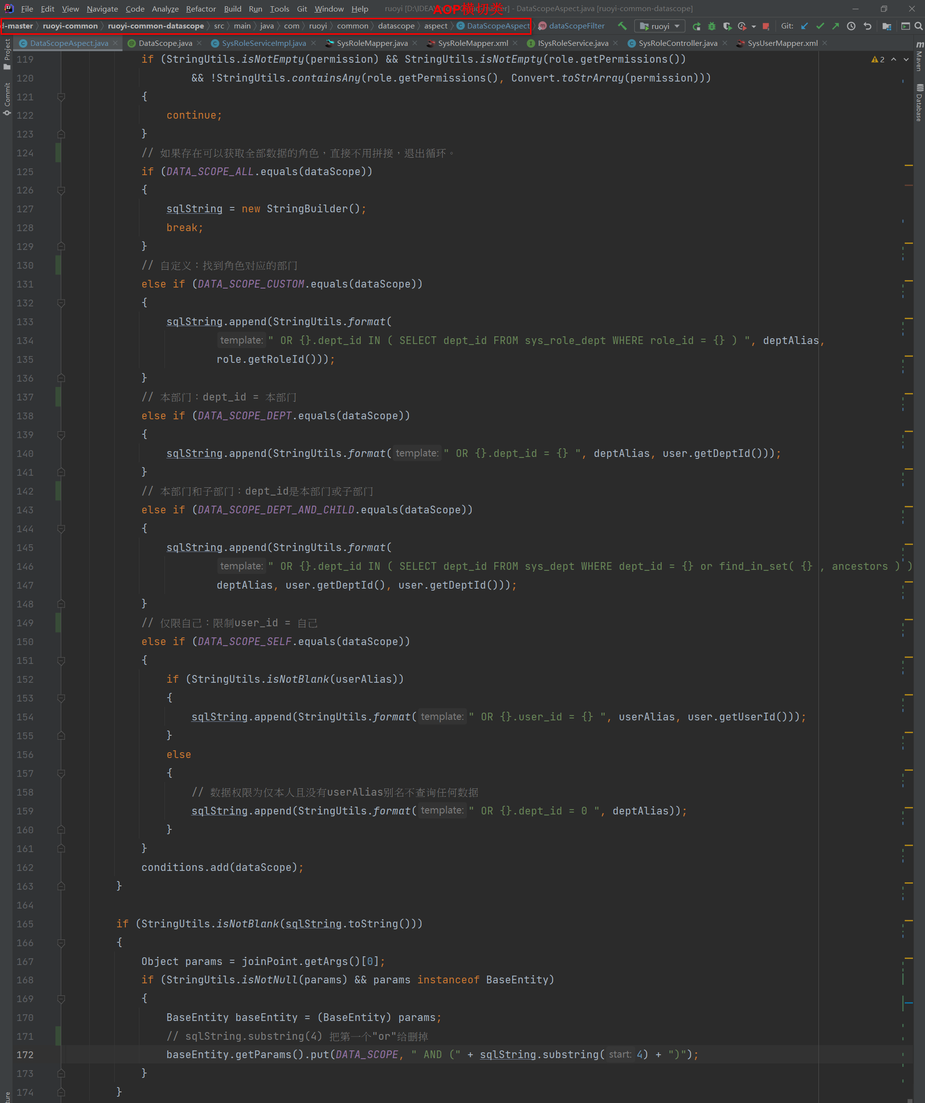925x1103 pixels.
Task: Click the Git Commit green checkmark
Action: (820, 26)
